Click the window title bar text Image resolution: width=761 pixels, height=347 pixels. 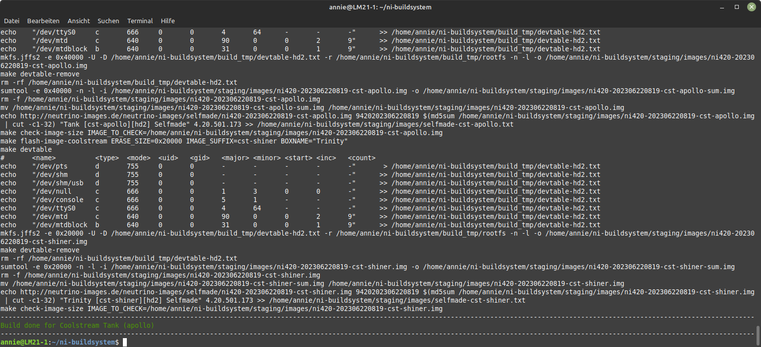point(380,7)
